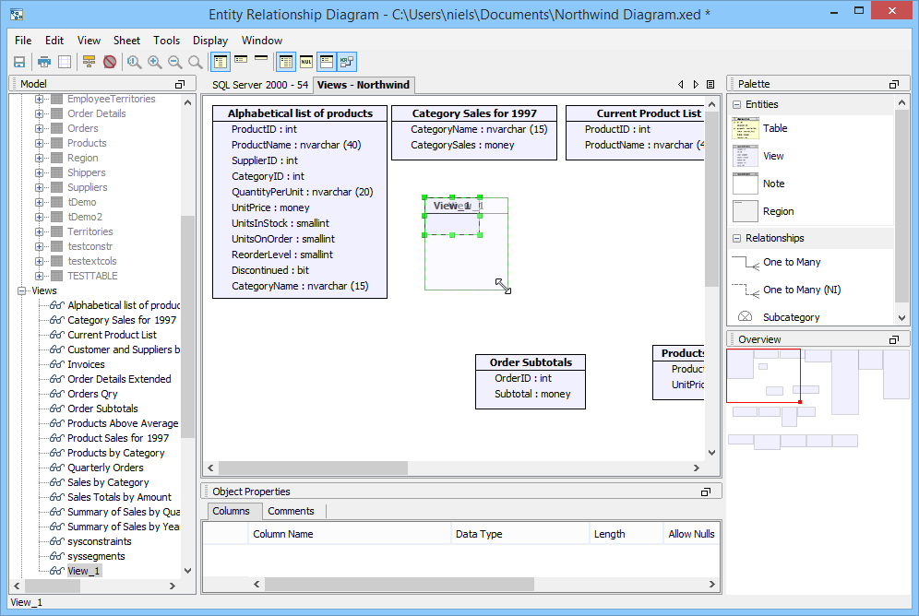Toggle the relationship name display button
Viewport: 919px width, 616px height.
click(x=347, y=62)
